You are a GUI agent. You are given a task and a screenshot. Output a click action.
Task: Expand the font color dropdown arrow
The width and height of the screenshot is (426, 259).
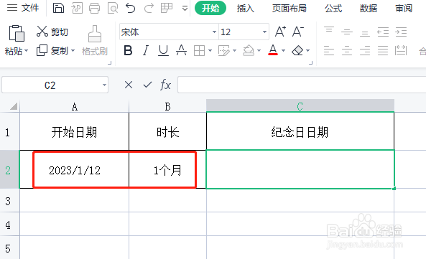click(x=283, y=51)
